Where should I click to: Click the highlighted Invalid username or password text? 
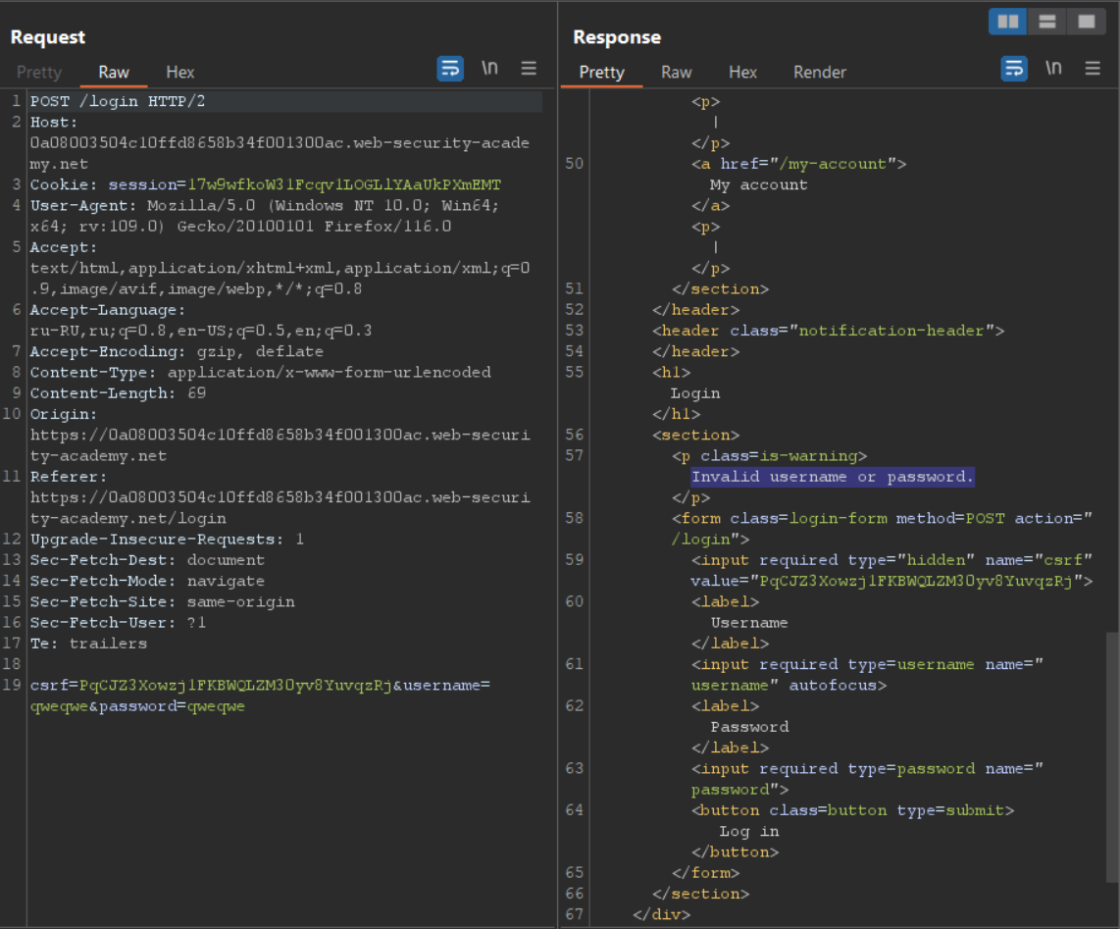[x=833, y=477]
